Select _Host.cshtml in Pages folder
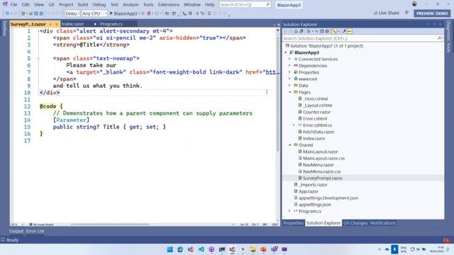Viewport: 454px width, 255px height. [x=315, y=98]
